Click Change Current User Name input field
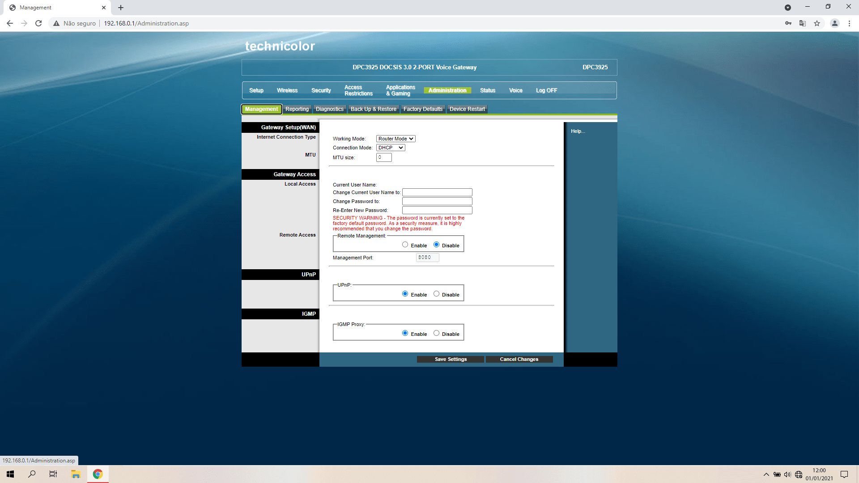 (x=437, y=192)
